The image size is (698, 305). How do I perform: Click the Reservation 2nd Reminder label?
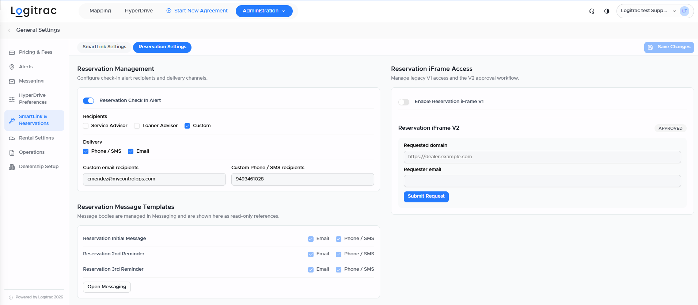114,254
